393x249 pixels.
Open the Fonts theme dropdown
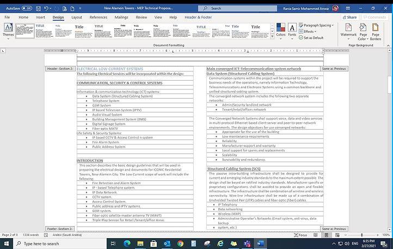[x=292, y=31]
